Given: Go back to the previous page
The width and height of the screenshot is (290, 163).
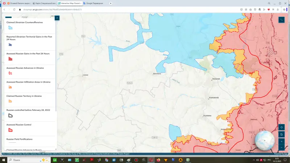Looking at the screenshot, I should [x=4, y=9].
